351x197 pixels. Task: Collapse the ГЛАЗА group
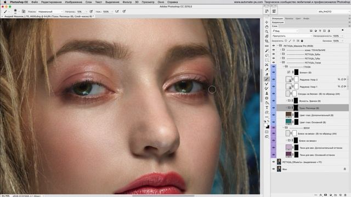[284, 67]
